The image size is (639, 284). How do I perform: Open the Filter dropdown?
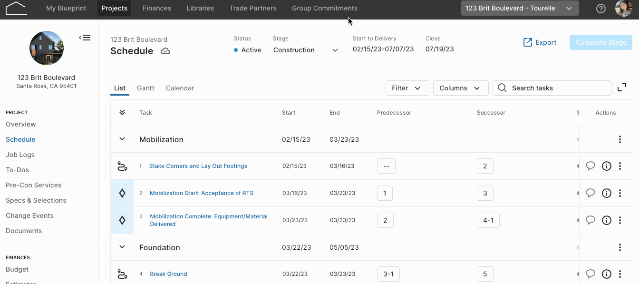(x=407, y=88)
